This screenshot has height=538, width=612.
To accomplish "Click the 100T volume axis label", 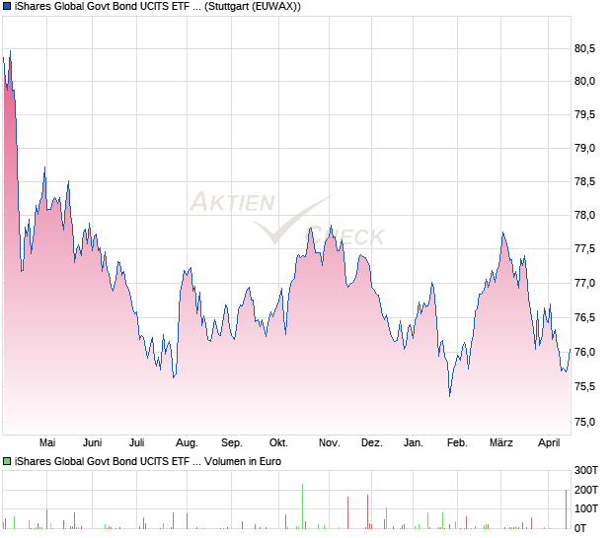I will pos(586,508).
